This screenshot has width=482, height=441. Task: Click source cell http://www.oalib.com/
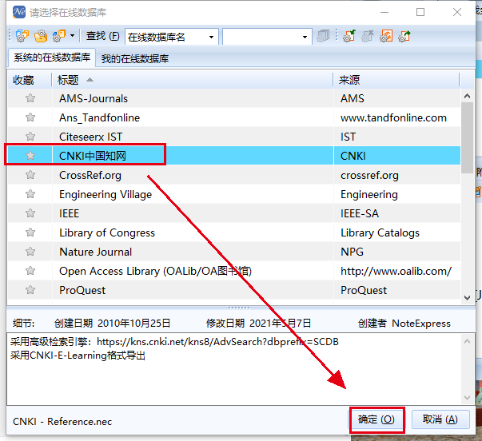coord(396,271)
